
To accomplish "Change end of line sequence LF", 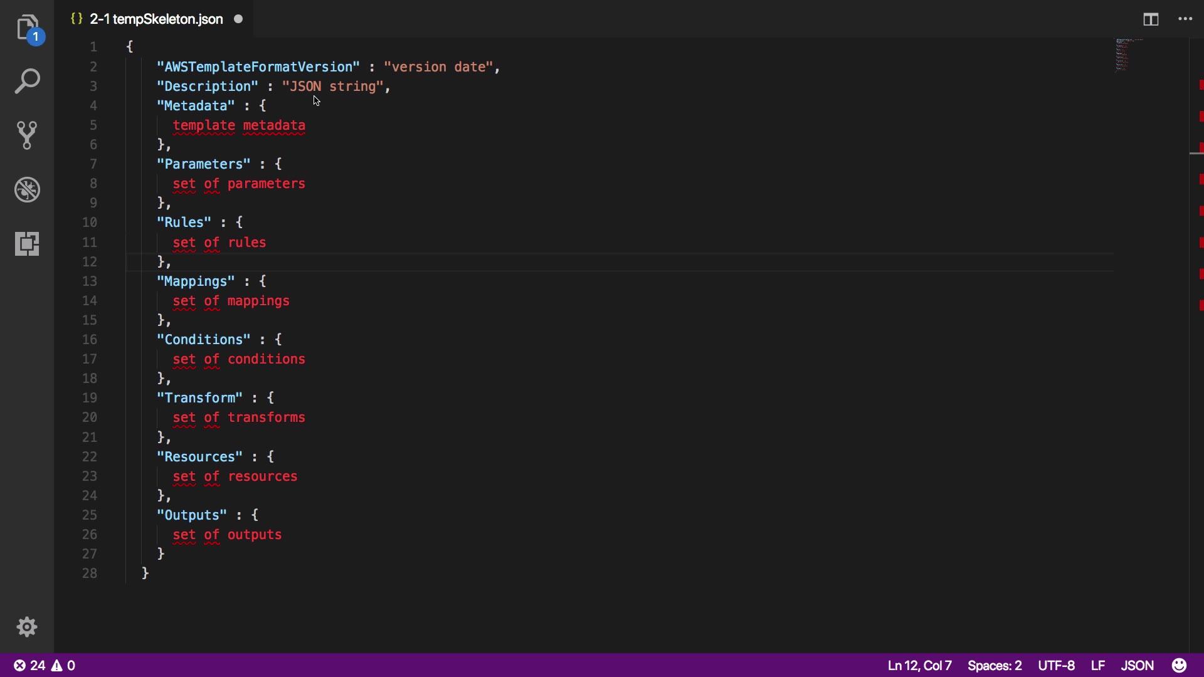I will (1097, 665).
